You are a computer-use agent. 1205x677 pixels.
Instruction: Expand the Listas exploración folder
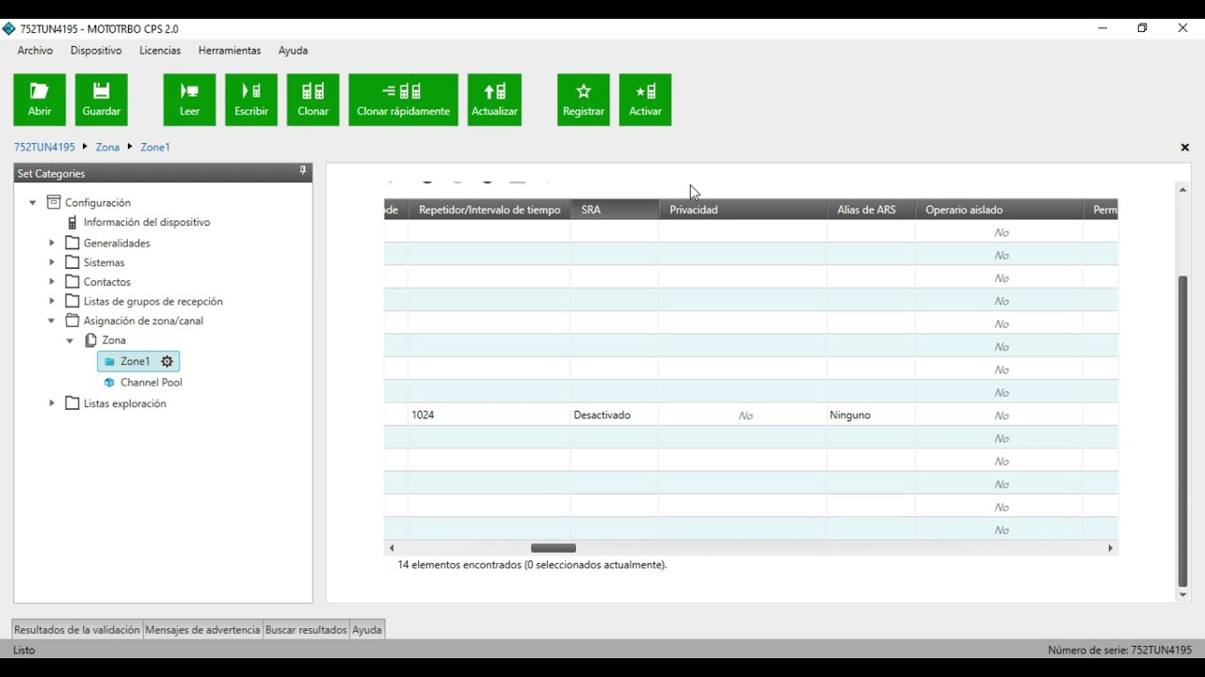pos(52,403)
